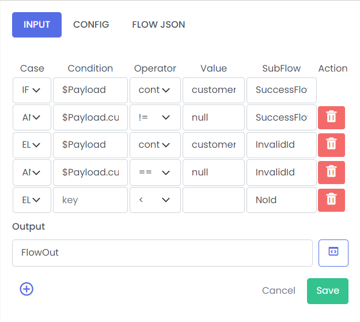Delete the AND row with == operator

(331, 173)
